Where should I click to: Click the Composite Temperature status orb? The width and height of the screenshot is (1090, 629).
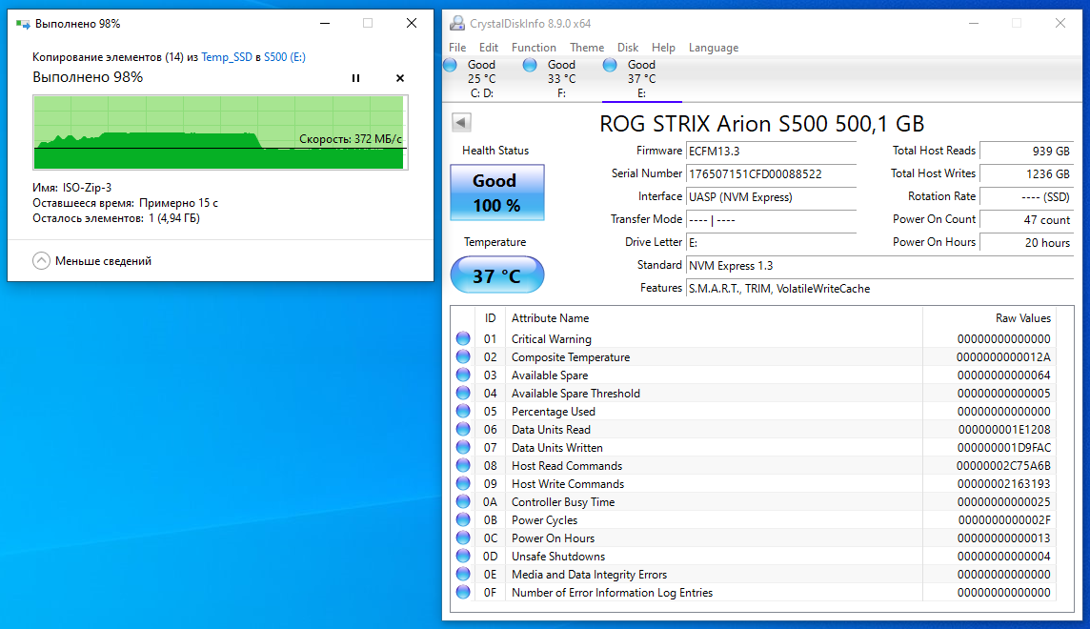click(463, 357)
